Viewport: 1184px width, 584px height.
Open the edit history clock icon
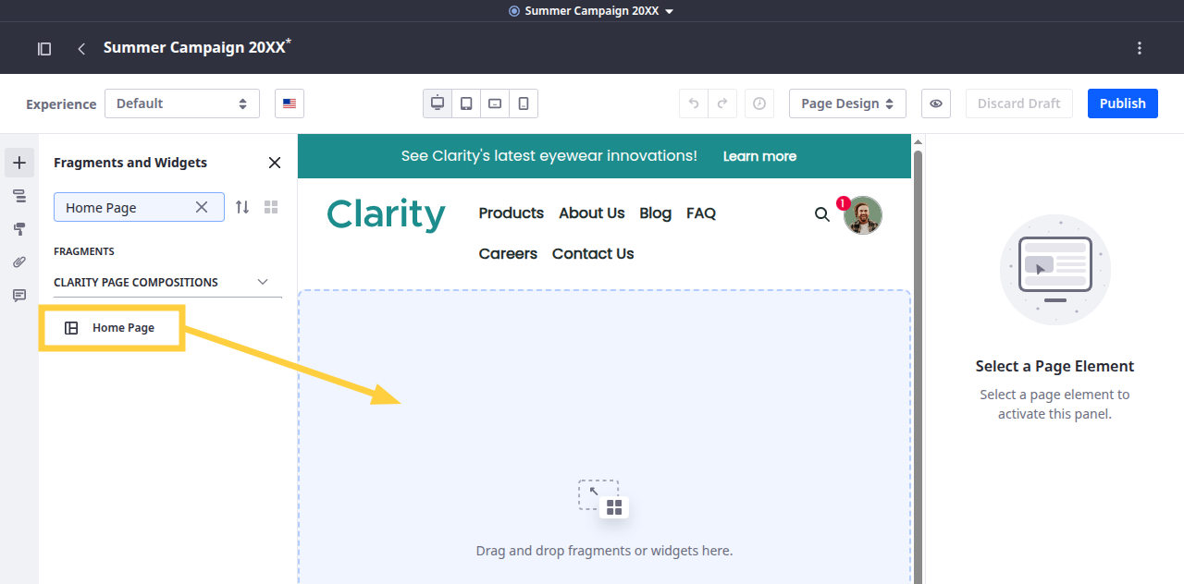(x=759, y=103)
